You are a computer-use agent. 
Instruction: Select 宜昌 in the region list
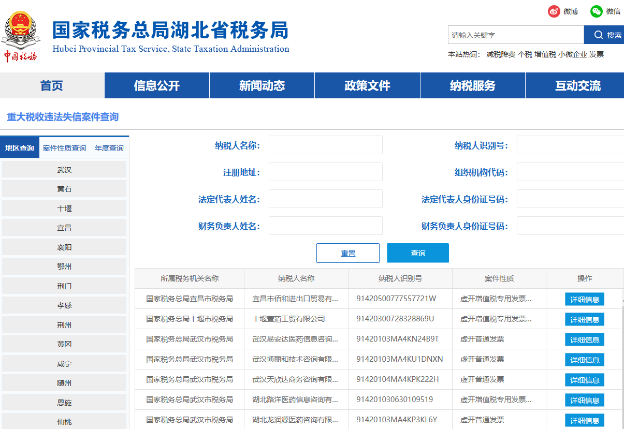click(64, 228)
